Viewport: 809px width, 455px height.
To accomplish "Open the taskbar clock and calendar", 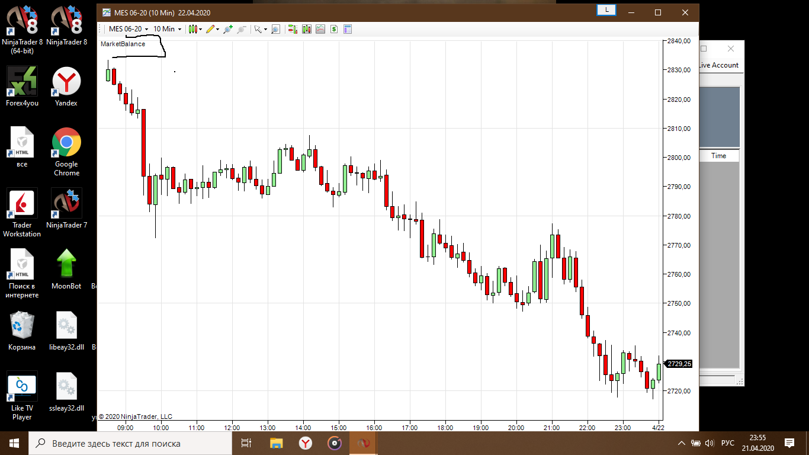I will 759,443.
